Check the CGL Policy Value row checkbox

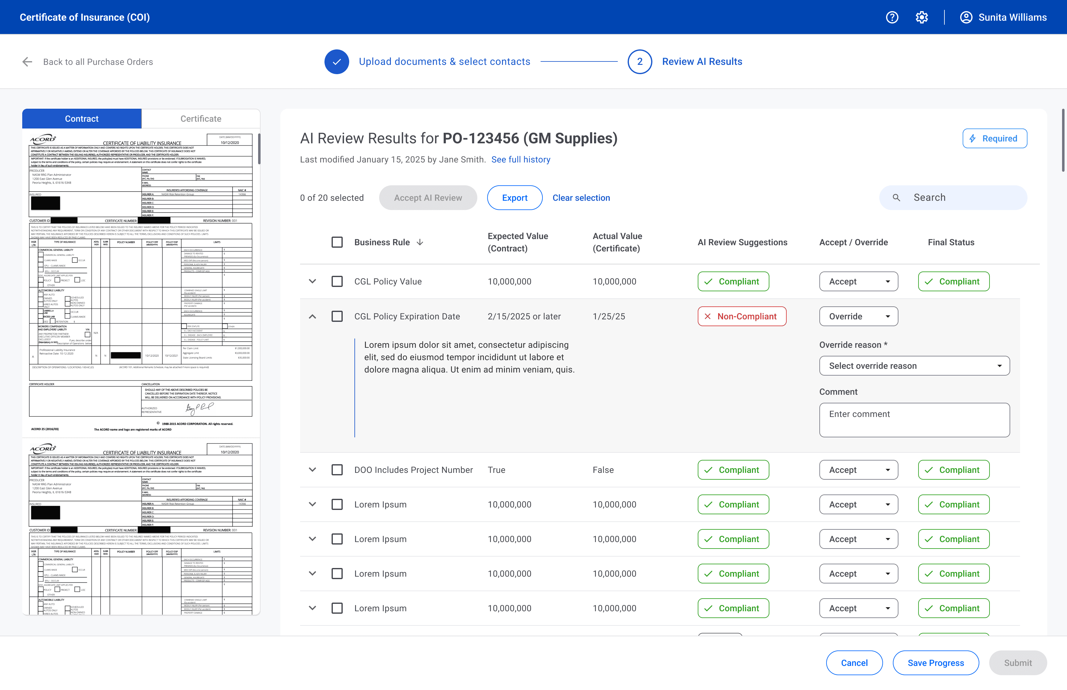[x=337, y=281]
